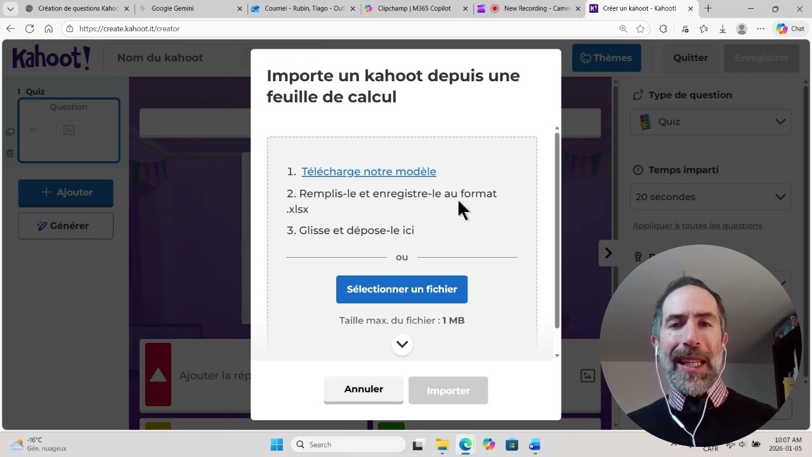Viewport: 812px width, 457px height.
Task: Open the Thèmes panel
Action: [606, 58]
